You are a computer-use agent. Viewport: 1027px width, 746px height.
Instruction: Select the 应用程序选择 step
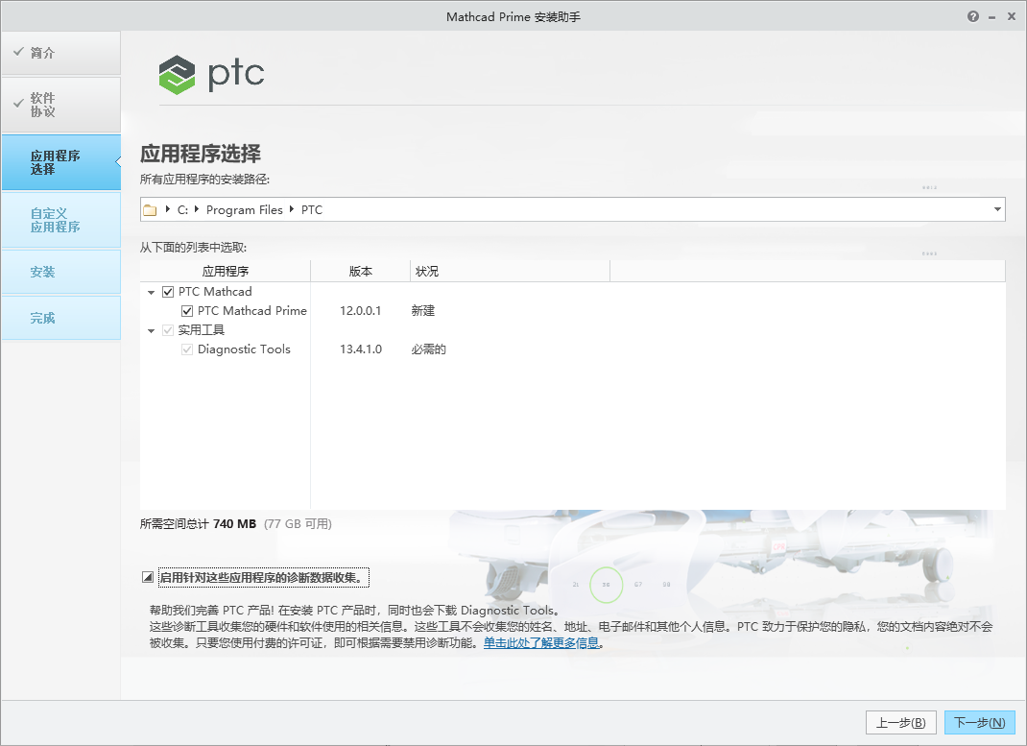click(x=60, y=162)
